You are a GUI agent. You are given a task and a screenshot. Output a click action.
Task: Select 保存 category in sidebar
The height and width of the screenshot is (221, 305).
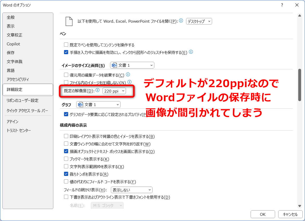11,53
